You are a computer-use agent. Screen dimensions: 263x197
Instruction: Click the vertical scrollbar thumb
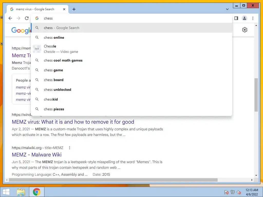tap(256, 95)
